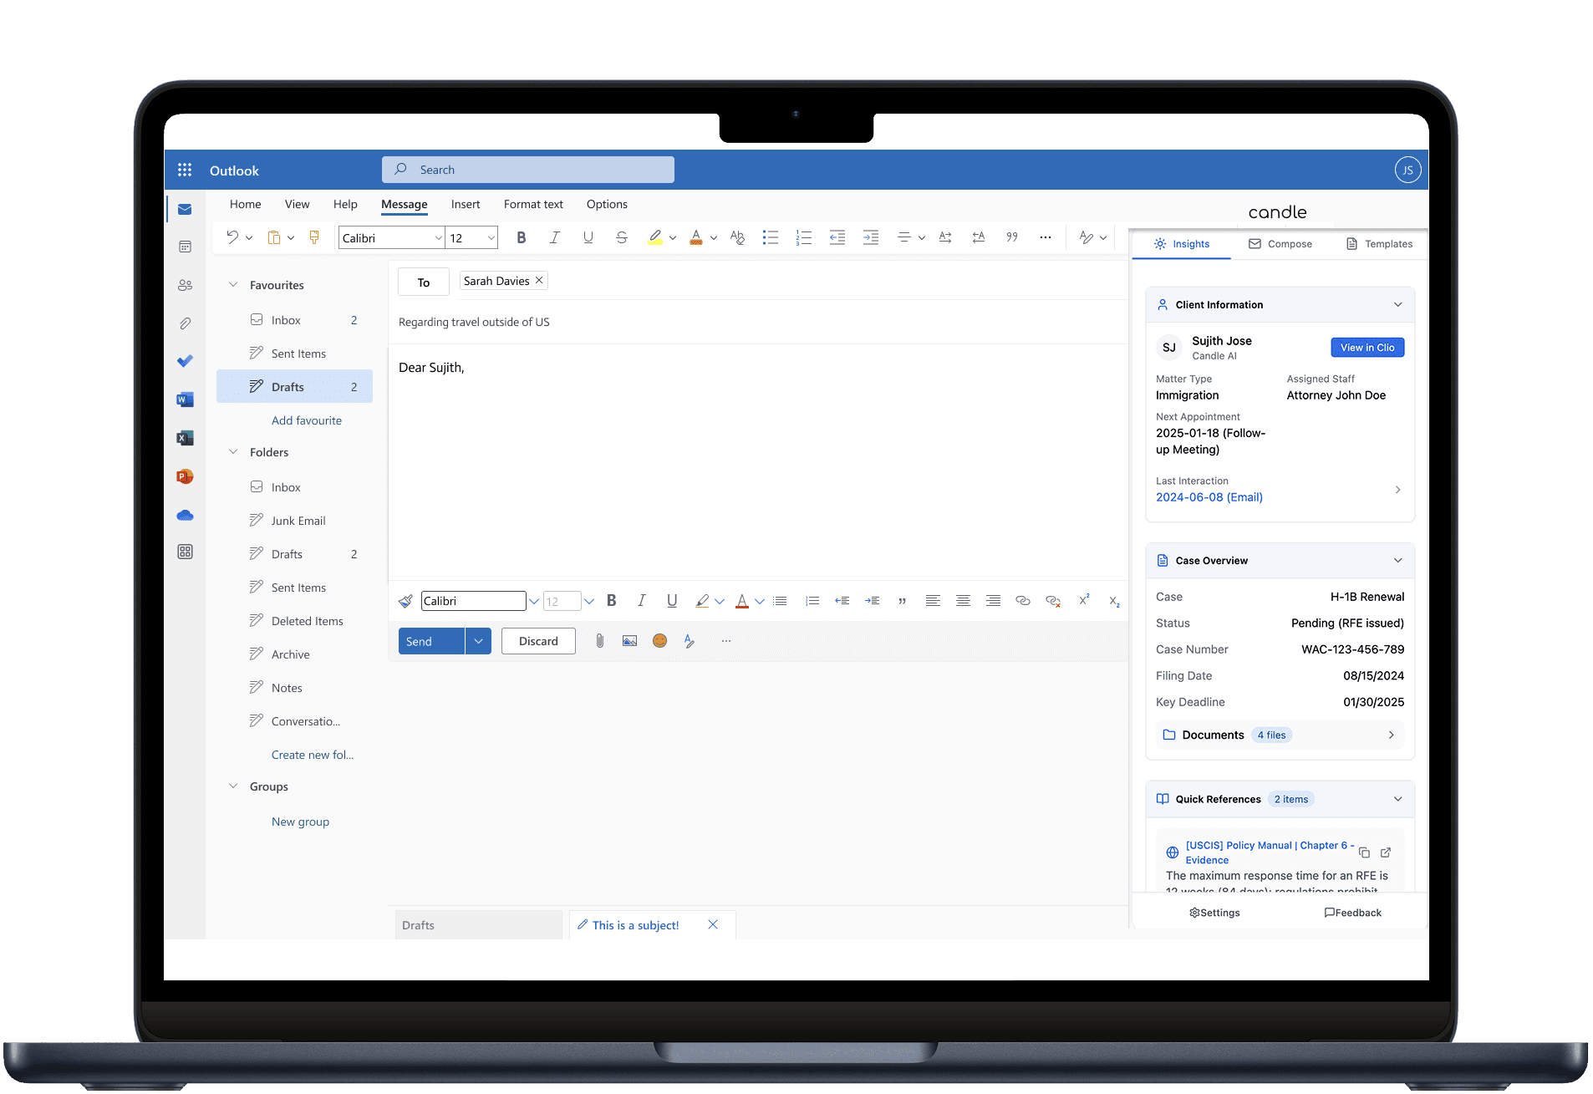Toggle bulleted list in the top ribbon
The height and width of the screenshot is (1094, 1593).
(771, 237)
